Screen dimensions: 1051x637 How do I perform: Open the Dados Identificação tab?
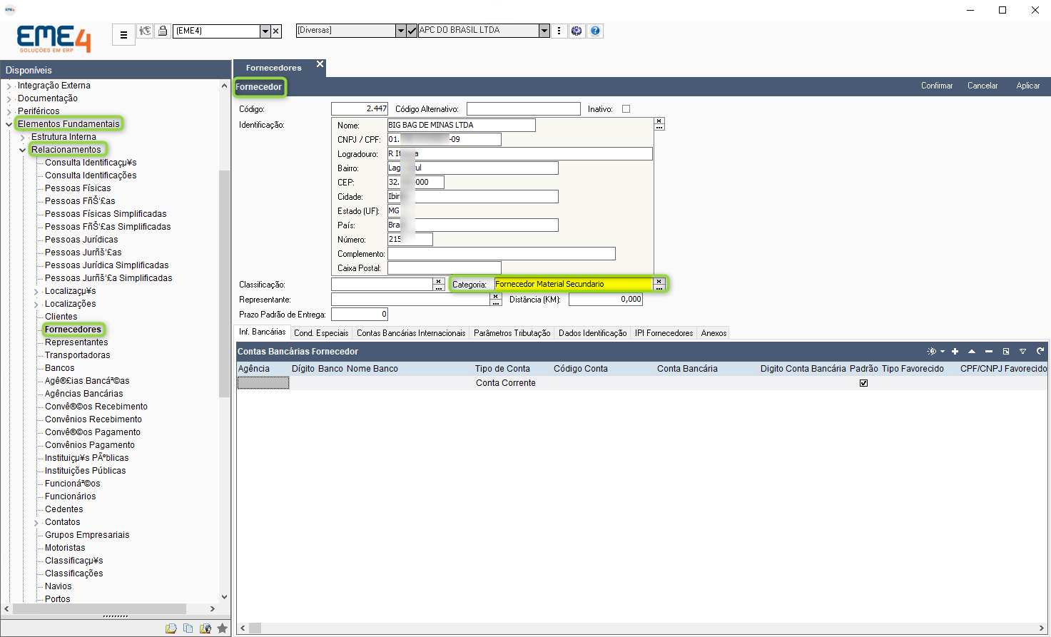[x=592, y=333]
